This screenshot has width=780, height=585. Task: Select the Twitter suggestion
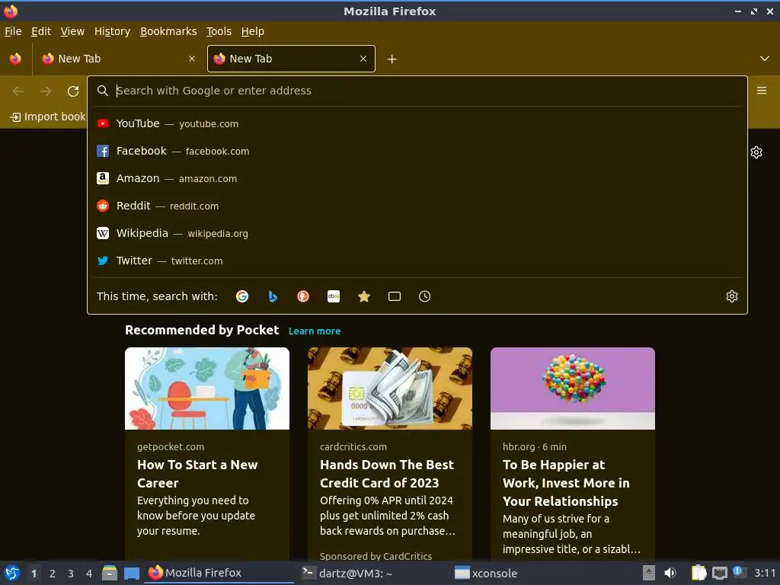pos(417,261)
